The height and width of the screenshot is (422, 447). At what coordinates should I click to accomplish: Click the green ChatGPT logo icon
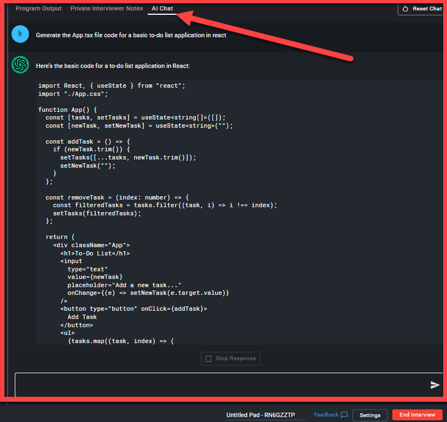pyautogui.click(x=20, y=65)
